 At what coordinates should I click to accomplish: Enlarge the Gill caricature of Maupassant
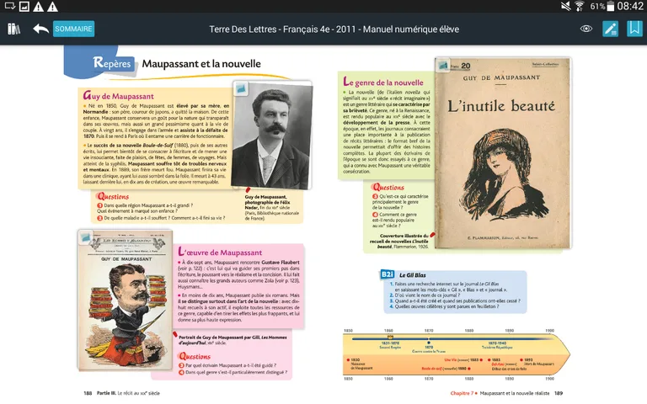[126, 300]
